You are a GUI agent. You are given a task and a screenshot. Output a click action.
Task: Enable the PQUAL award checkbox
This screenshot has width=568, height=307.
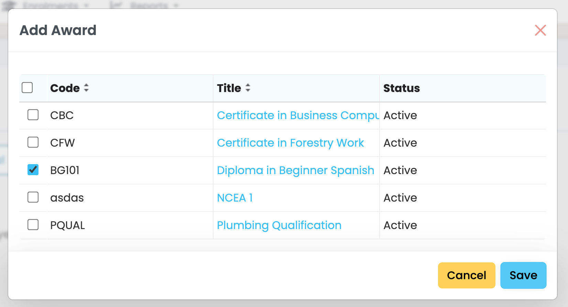[x=33, y=225]
